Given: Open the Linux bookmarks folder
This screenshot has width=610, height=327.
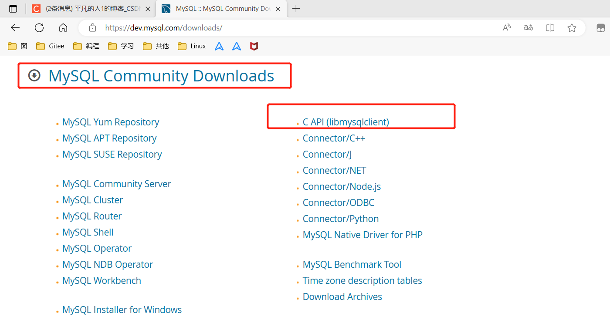Looking at the screenshot, I should click(x=192, y=46).
